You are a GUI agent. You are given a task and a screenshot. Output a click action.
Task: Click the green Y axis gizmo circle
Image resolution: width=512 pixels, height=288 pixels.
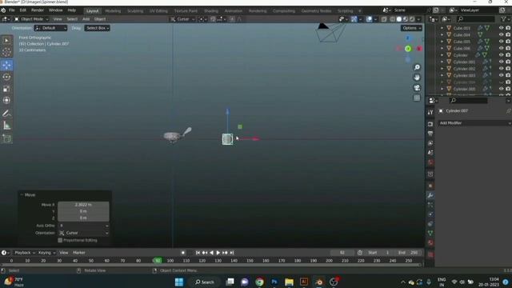click(408, 49)
